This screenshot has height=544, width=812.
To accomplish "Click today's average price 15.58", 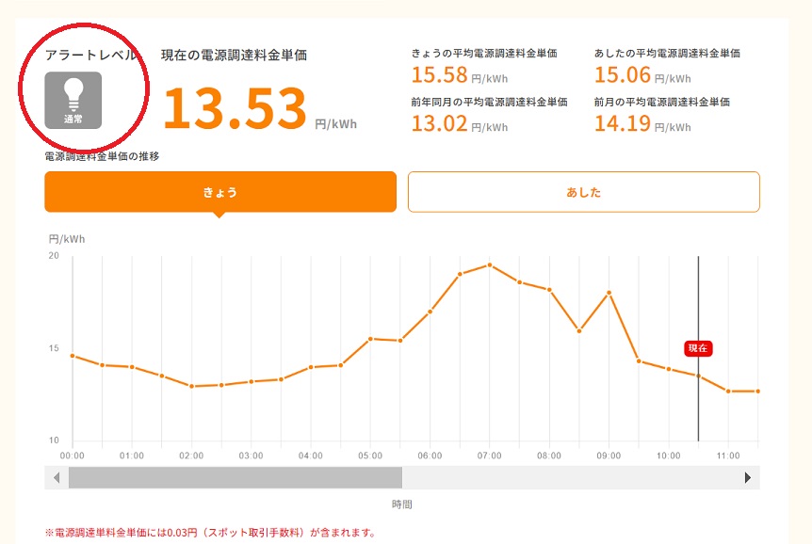I will tap(440, 74).
